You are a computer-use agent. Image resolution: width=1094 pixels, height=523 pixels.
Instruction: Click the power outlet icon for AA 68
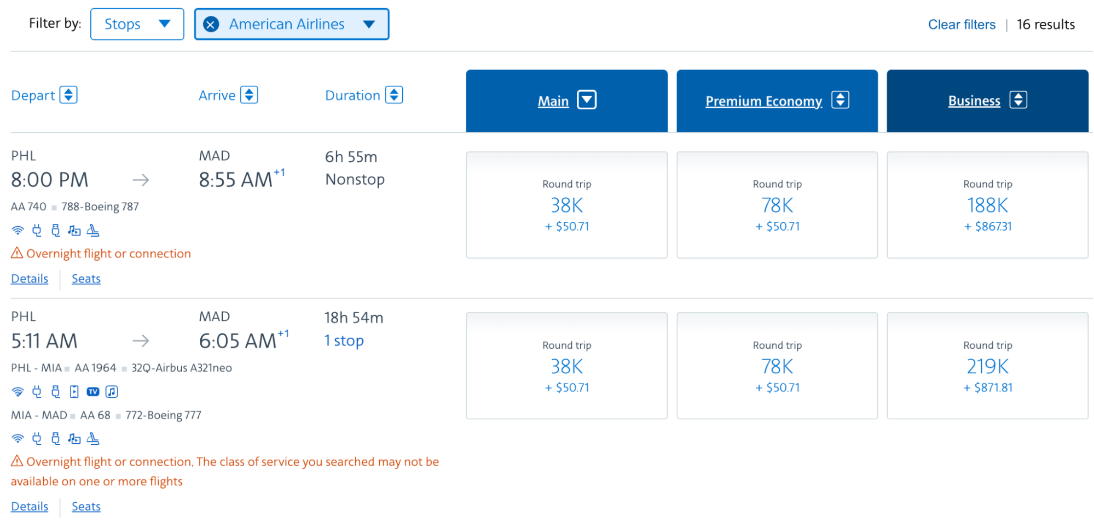[x=37, y=438]
